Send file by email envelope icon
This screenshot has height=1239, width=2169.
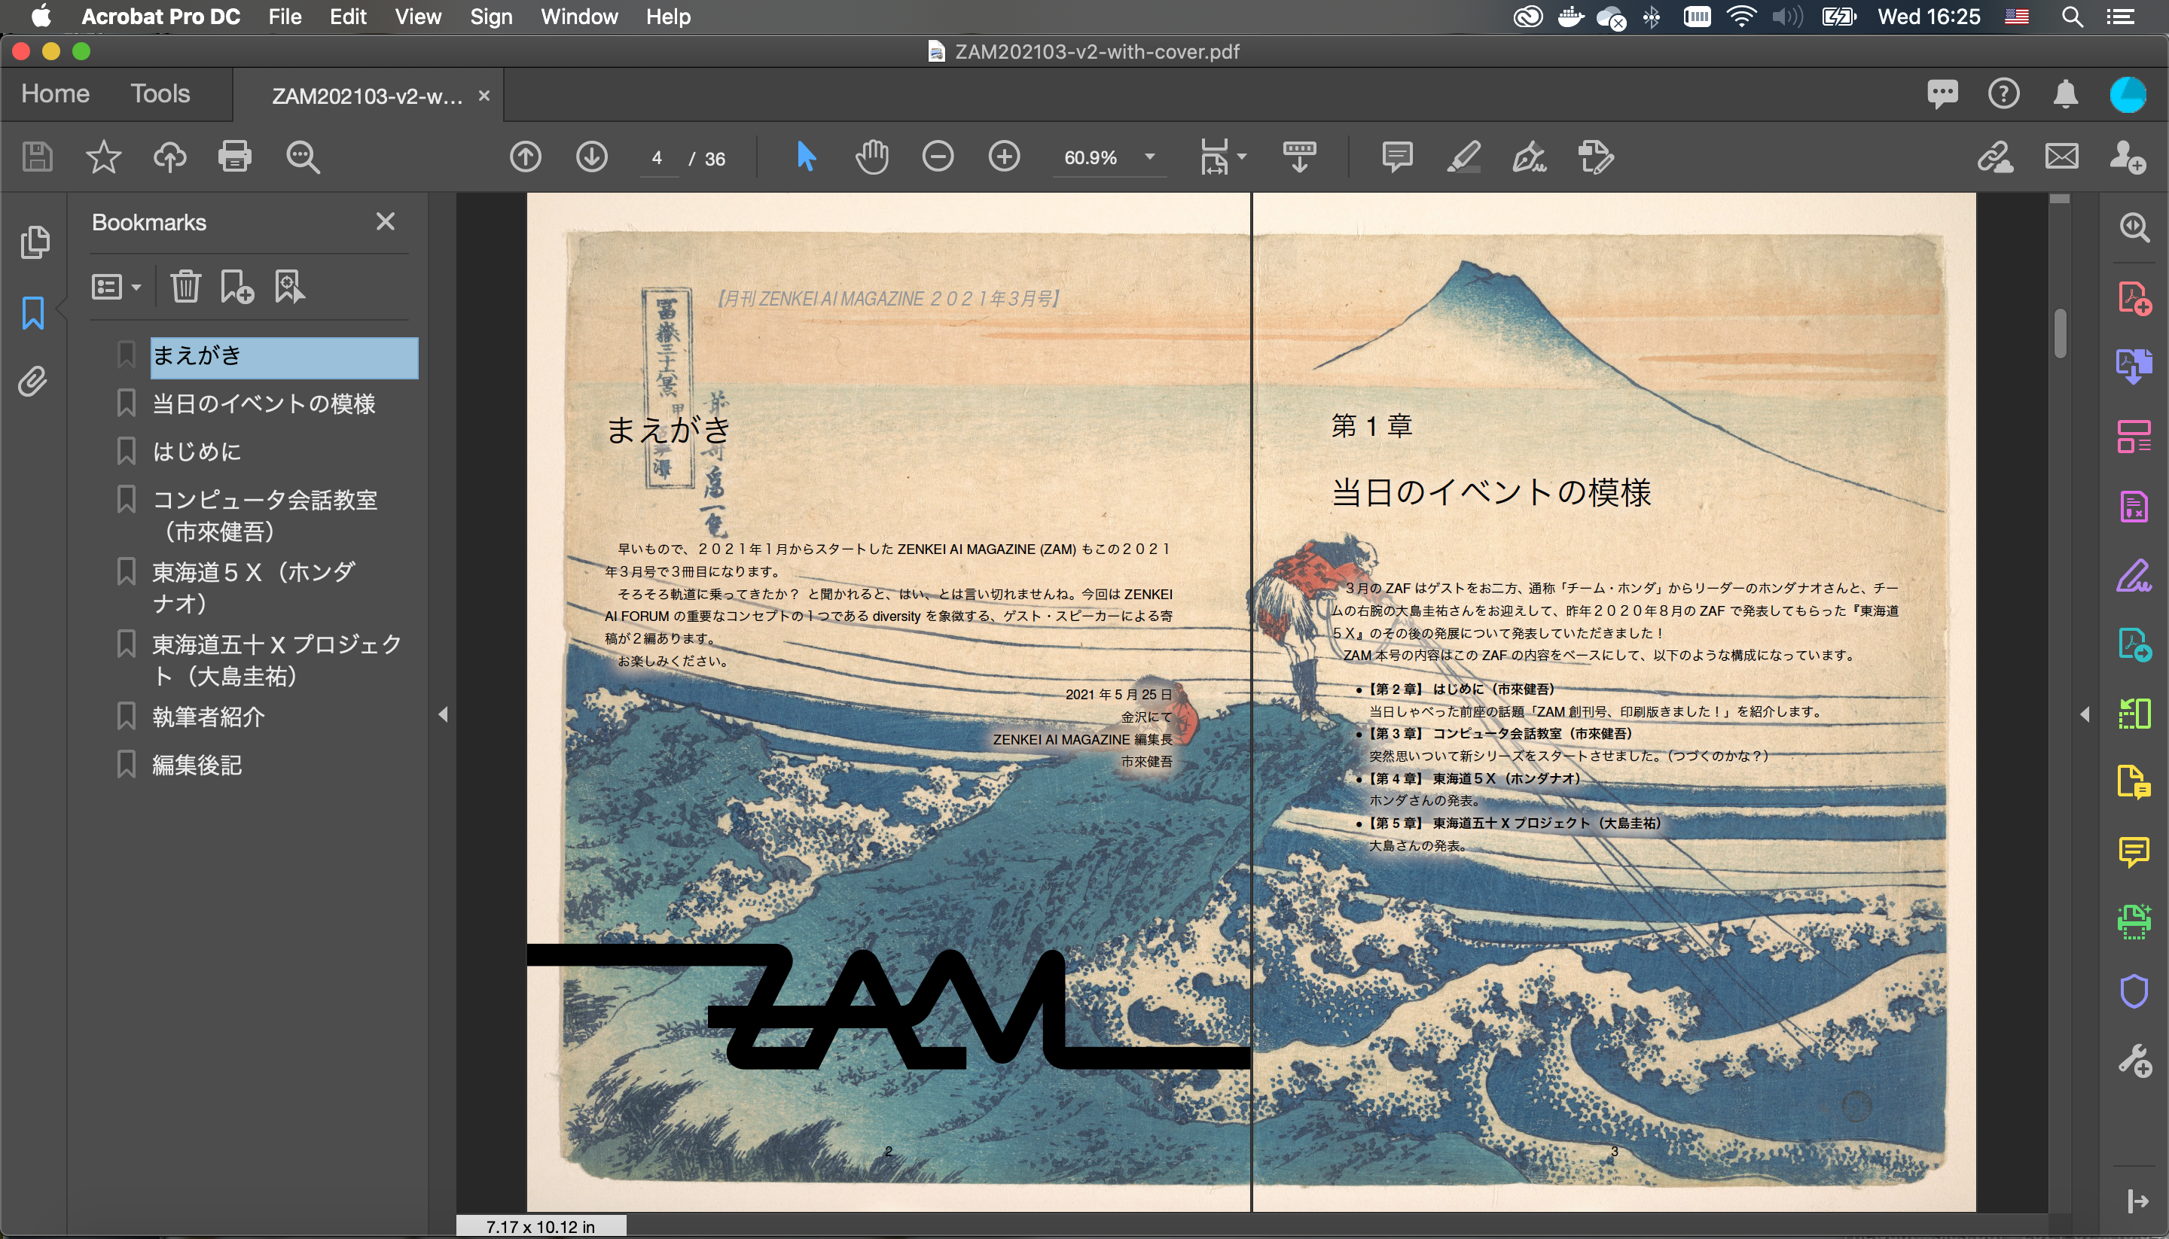click(2061, 157)
